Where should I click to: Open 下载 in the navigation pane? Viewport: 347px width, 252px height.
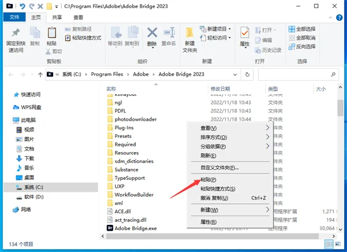pos(25,158)
